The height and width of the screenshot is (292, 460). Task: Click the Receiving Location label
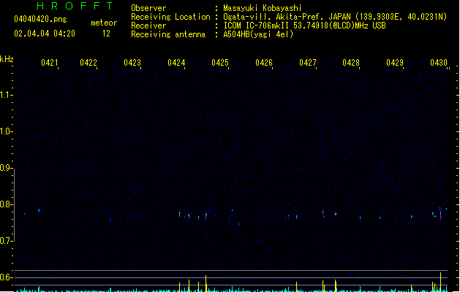point(170,17)
